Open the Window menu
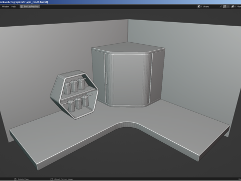 [x=6, y=7]
